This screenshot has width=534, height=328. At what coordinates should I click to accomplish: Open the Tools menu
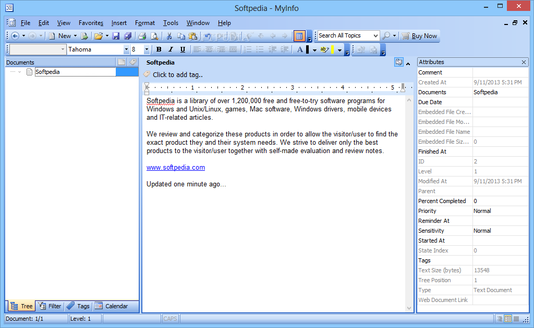[x=171, y=23]
